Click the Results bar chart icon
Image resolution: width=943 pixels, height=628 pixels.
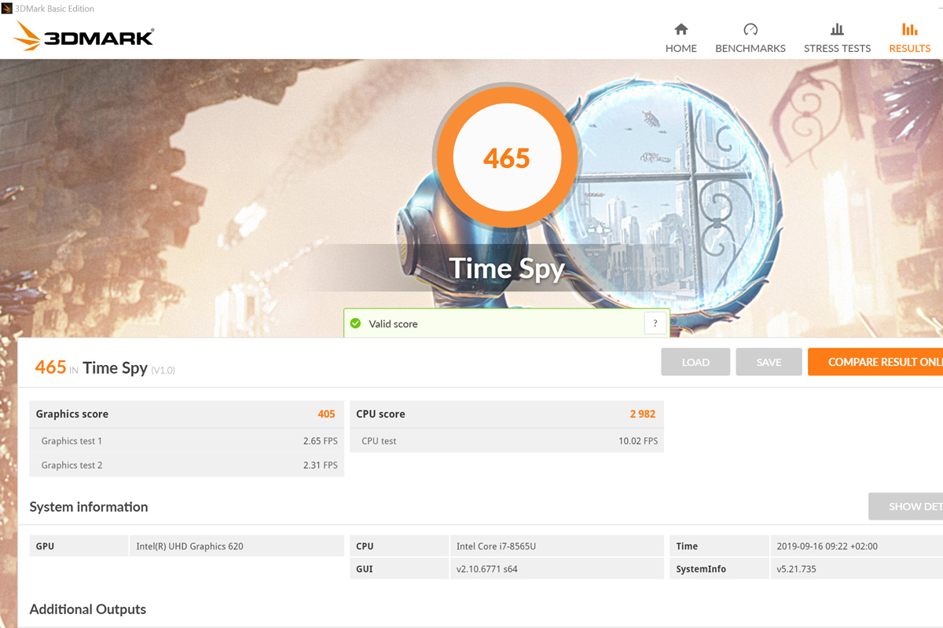point(910,30)
